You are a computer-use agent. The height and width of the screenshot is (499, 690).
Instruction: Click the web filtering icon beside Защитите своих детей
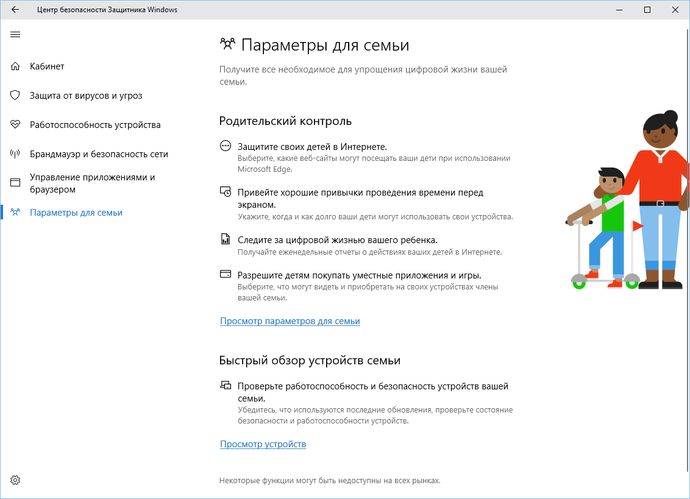(x=224, y=146)
